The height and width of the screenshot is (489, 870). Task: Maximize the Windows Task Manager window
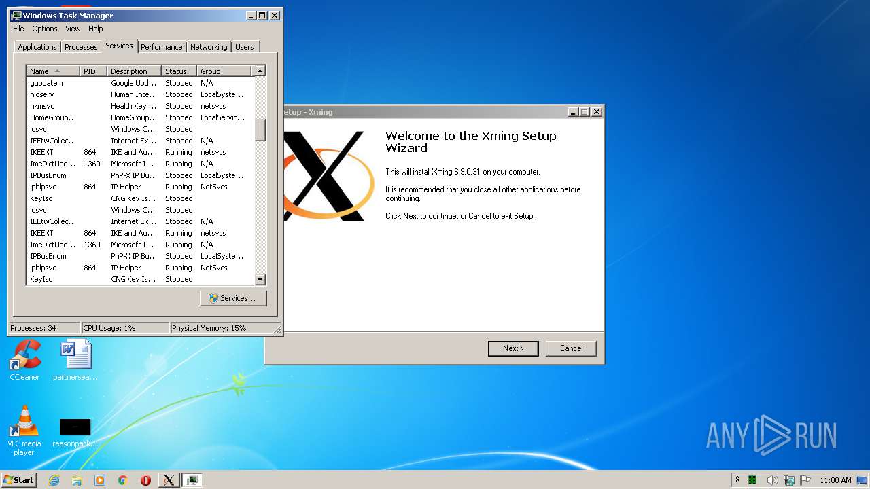point(262,15)
